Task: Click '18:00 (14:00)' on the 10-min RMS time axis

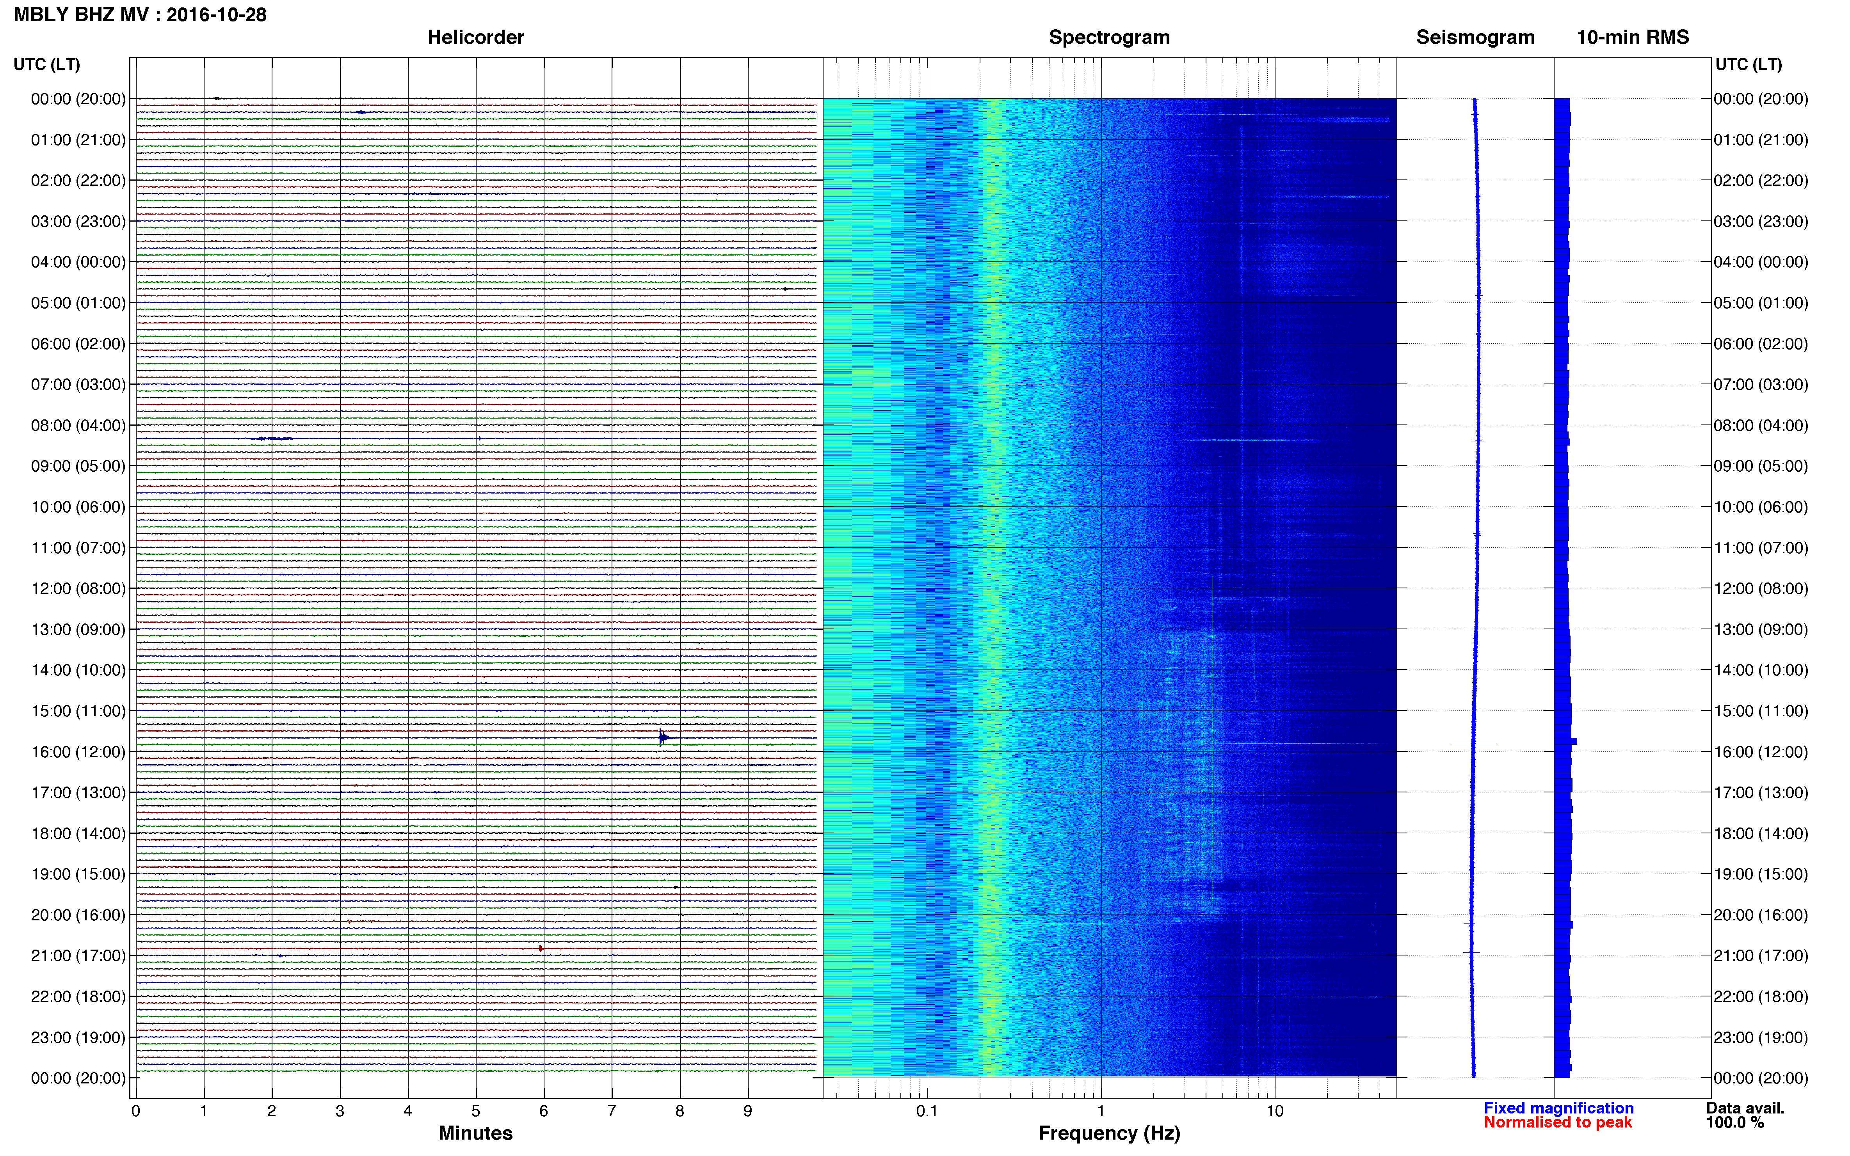Action: click(x=1761, y=834)
